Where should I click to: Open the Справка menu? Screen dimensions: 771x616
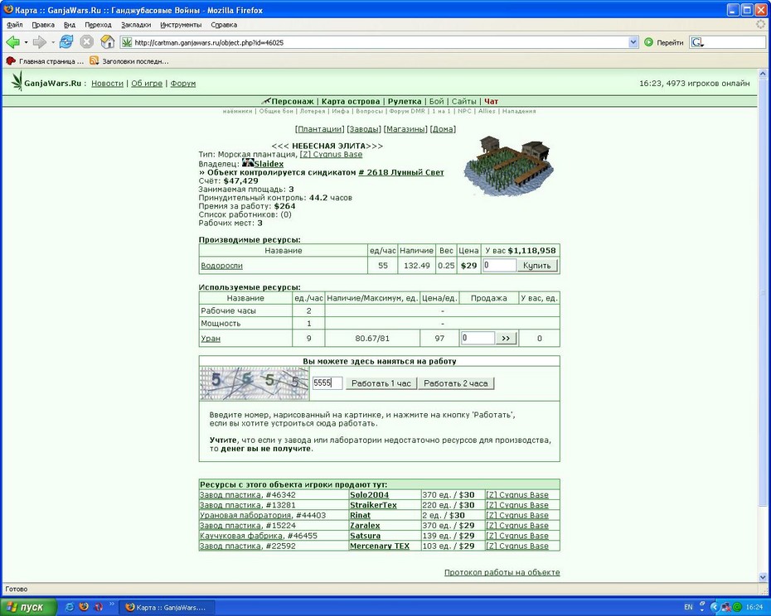pos(224,25)
